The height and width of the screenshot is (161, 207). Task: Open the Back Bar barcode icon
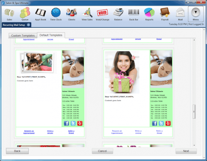[x=133, y=14]
